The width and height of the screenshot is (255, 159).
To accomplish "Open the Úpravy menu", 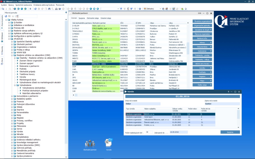I will point(11,5).
